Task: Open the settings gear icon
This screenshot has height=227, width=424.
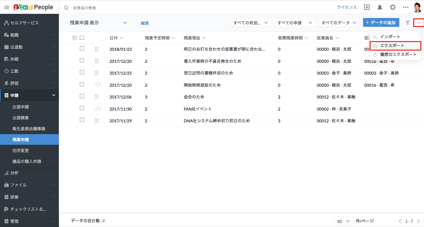Action: click(x=393, y=7)
